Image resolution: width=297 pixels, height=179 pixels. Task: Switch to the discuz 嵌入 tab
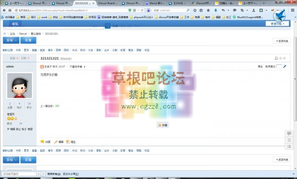pos(155,3)
